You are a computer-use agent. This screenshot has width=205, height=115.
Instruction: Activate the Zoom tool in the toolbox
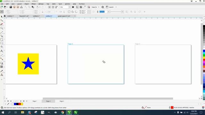coord(2,28)
